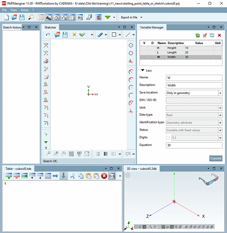Click the Description field containing Width
Viewport: 227px width, 233px height.
[x=194, y=86]
